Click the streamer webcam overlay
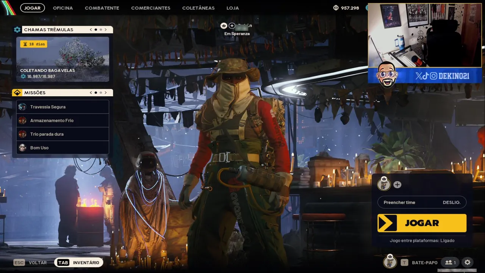The height and width of the screenshot is (273, 485). coord(425,35)
